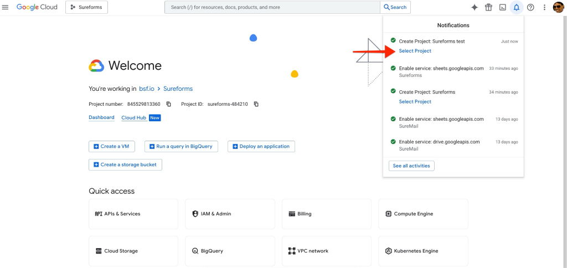This screenshot has width=567, height=268.
Task: Toggle the notifications bell icon
Action: [516, 7]
